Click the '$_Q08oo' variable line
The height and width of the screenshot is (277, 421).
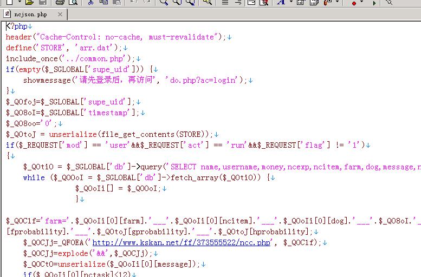point(21,123)
